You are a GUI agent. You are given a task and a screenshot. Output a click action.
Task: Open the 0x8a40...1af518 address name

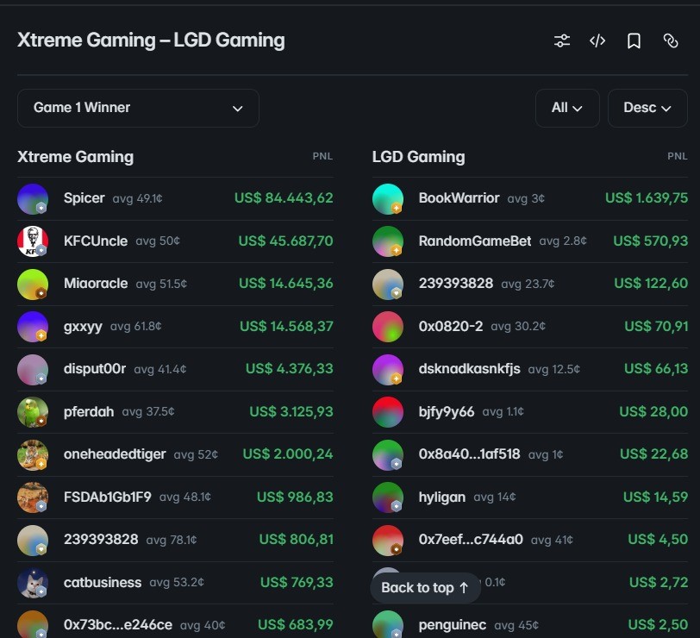tap(469, 454)
